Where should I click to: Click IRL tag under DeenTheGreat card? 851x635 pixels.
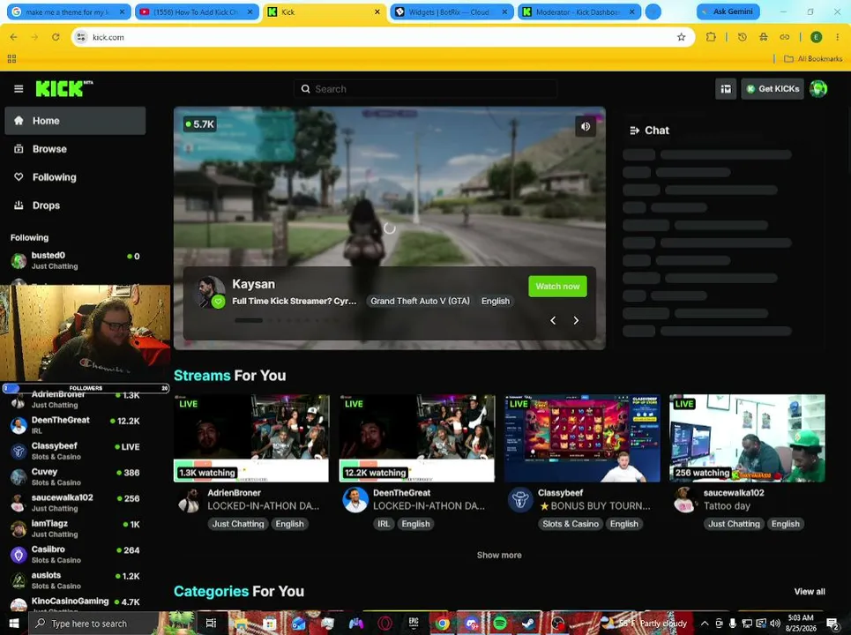(x=384, y=524)
